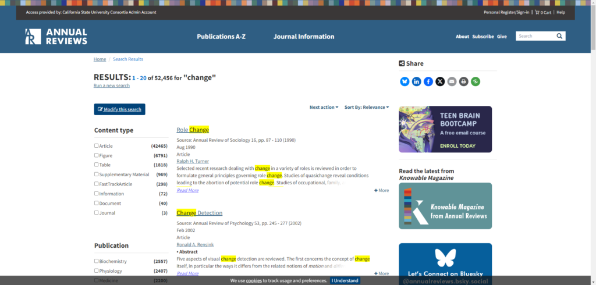Expand the Sort By Relevance dropdown
The height and width of the screenshot is (285, 596).
click(x=367, y=107)
